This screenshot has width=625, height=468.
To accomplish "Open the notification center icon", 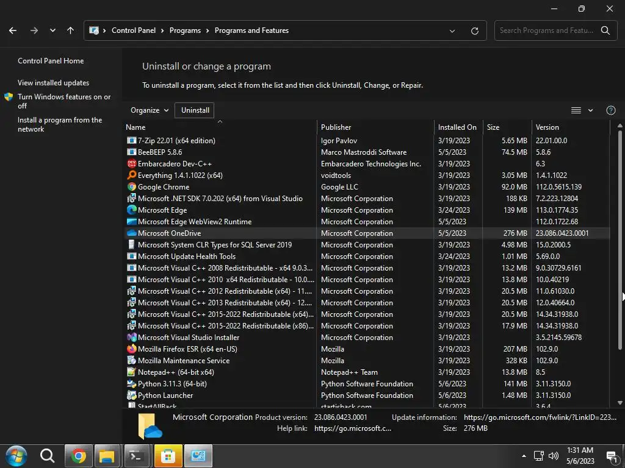I will 612,456.
